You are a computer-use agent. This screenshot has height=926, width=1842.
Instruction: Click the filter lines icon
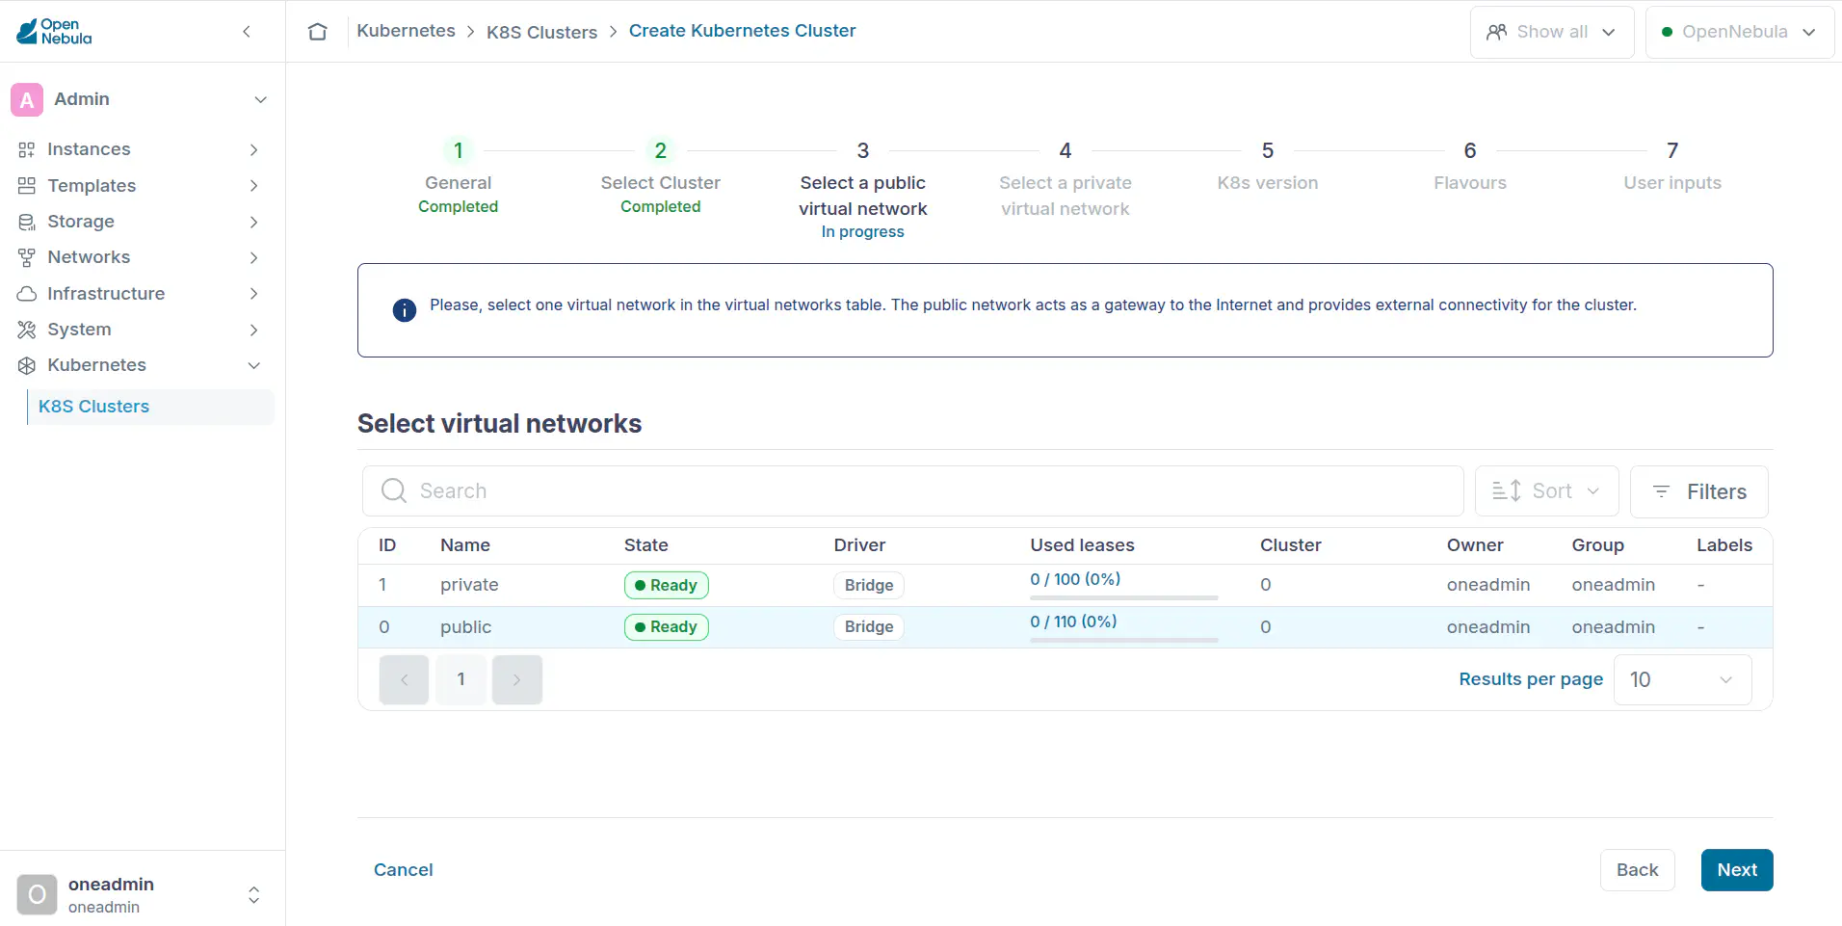[1662, 491]
